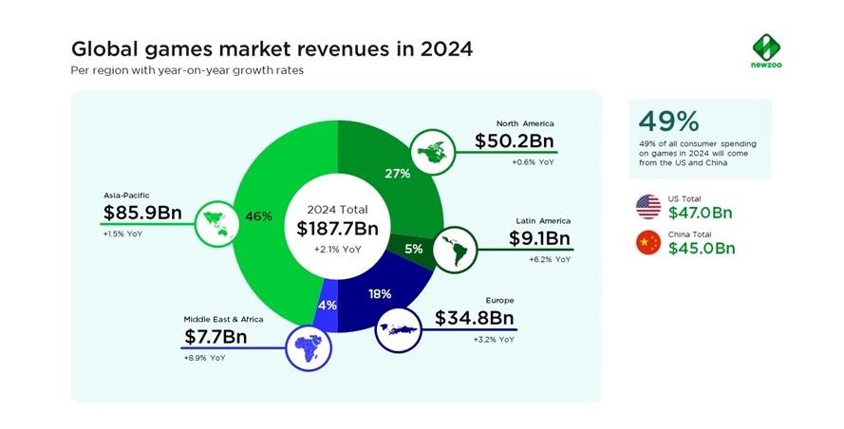Click the 46% light green donut segment

258,216
